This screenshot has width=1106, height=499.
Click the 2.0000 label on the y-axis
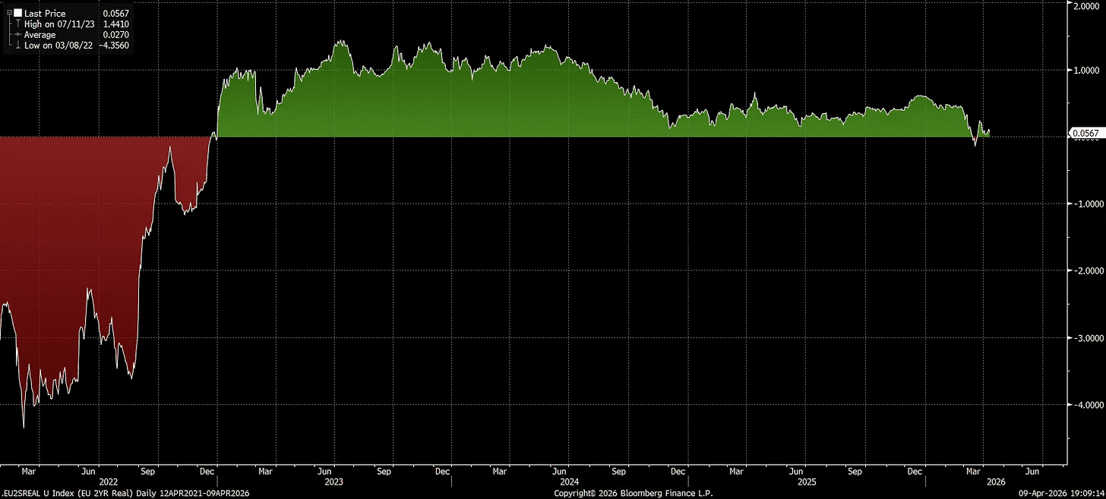(1085, 5)
